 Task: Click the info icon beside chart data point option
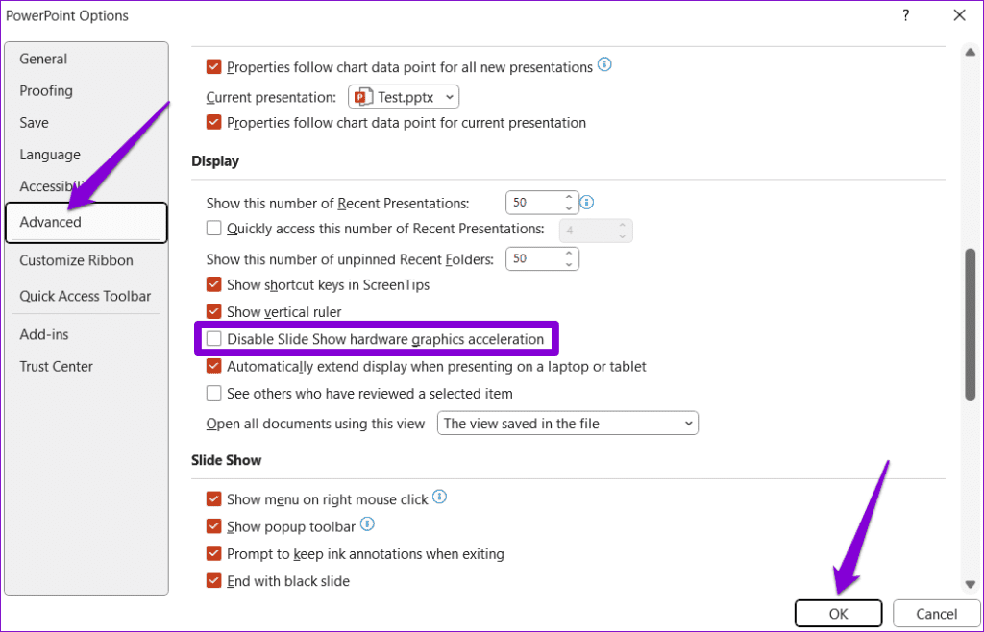coord(604,66)
